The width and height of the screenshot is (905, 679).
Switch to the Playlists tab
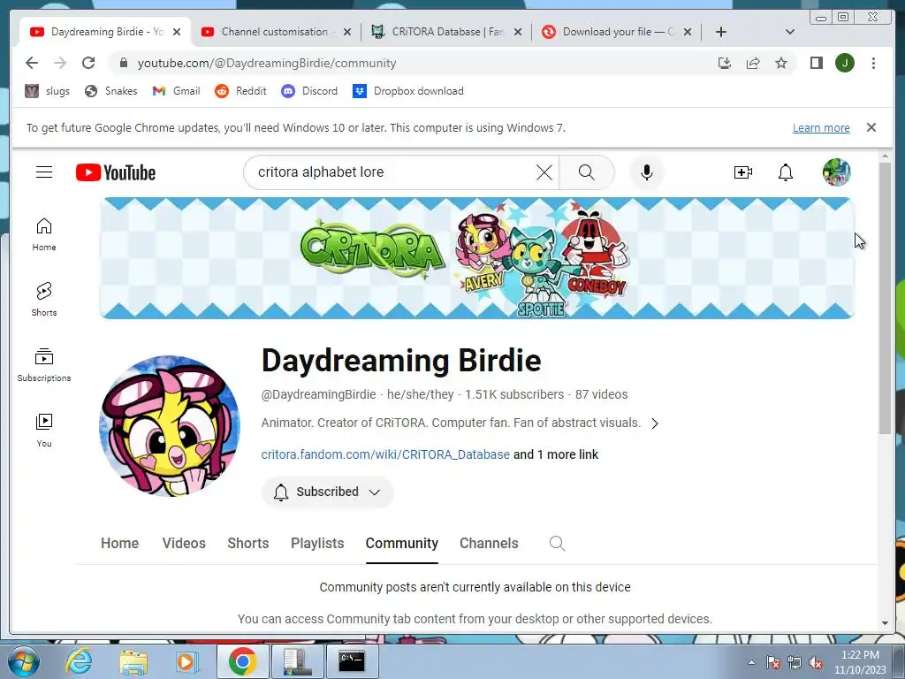[317, 544]
